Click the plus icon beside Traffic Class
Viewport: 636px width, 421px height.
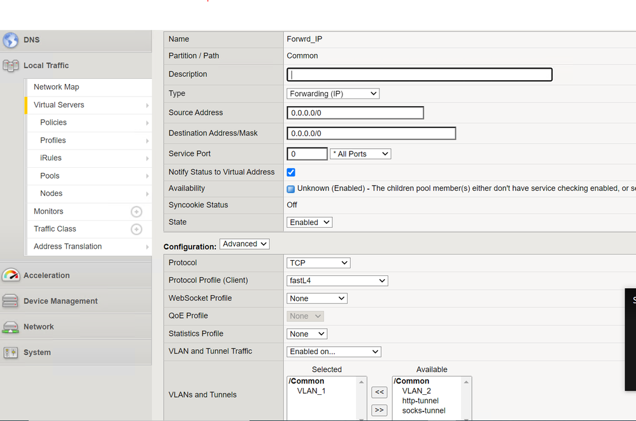136,229
